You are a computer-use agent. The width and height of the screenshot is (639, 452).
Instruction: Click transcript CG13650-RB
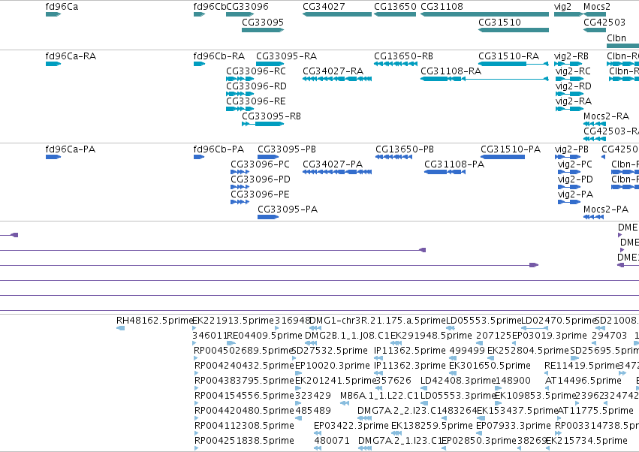pyautogui.click(x=395, y=64)
